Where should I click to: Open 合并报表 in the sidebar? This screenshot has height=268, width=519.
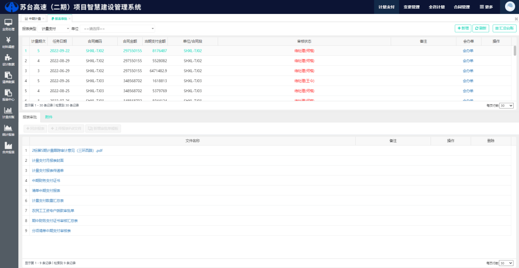(x=9, y=147)
